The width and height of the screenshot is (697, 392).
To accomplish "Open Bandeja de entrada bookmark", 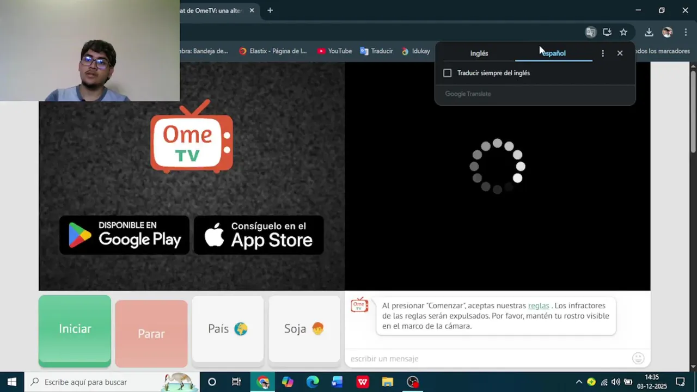I will tap(204, 51).
